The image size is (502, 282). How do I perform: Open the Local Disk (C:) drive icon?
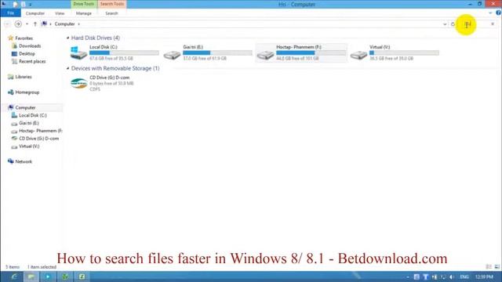click(x=78, y=53)
